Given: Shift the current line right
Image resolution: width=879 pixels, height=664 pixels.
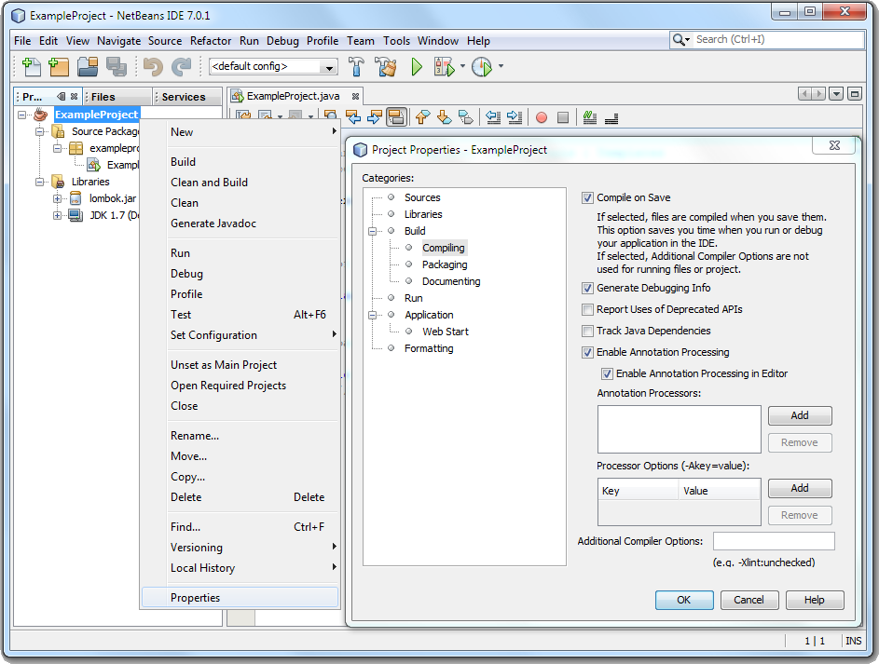Looking at the screenshot, I should tap(512, 117).
